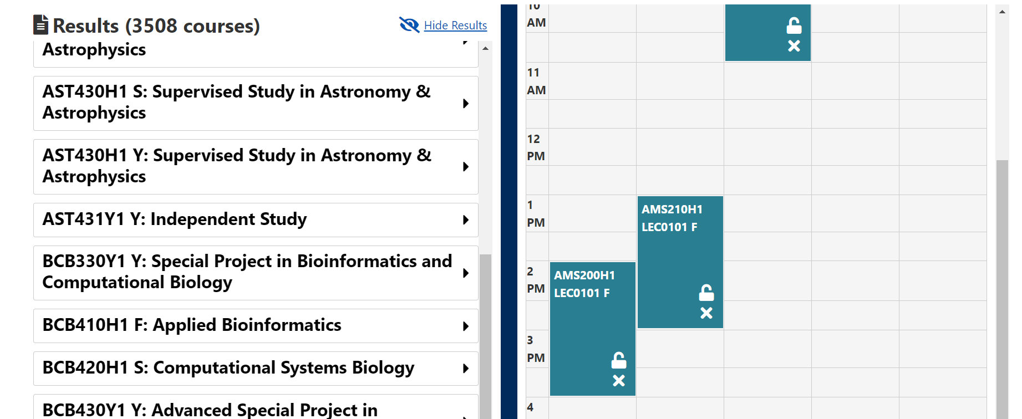This screenshot has width=1022, height=419.
Task: Open BCB410H1 F Applied Bioinformatics entry
Action: (256, 326)
